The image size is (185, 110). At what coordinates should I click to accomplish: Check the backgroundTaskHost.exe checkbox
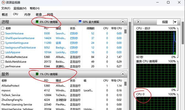2,48
